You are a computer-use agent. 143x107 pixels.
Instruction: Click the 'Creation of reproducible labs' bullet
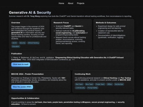[x=111, y=32]
